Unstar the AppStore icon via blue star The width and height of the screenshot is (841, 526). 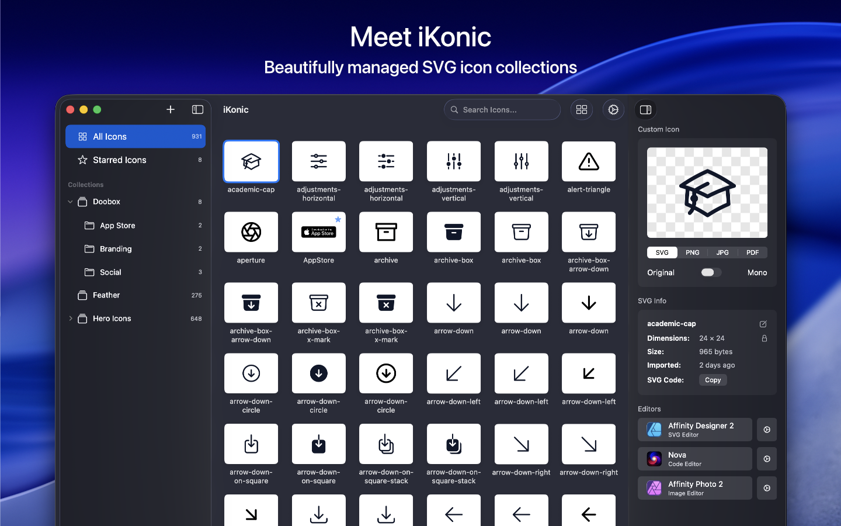click(338, 219)
